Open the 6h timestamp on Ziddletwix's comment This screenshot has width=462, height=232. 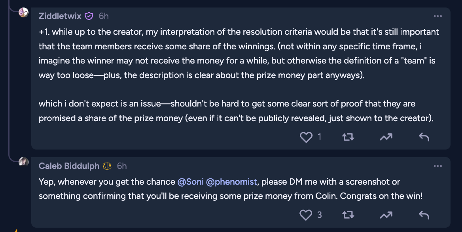click(x=104, y=16)
